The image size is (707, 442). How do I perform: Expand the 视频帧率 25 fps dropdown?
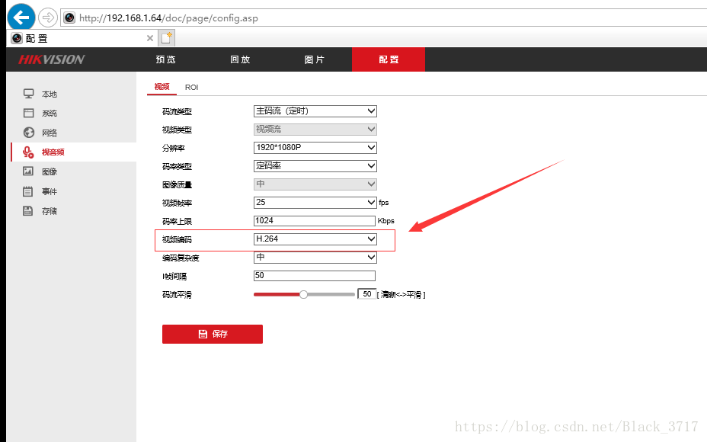315,203
